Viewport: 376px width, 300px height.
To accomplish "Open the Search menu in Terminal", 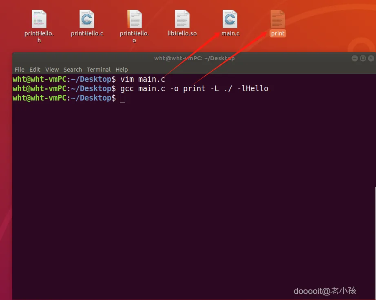I will 73,70.
